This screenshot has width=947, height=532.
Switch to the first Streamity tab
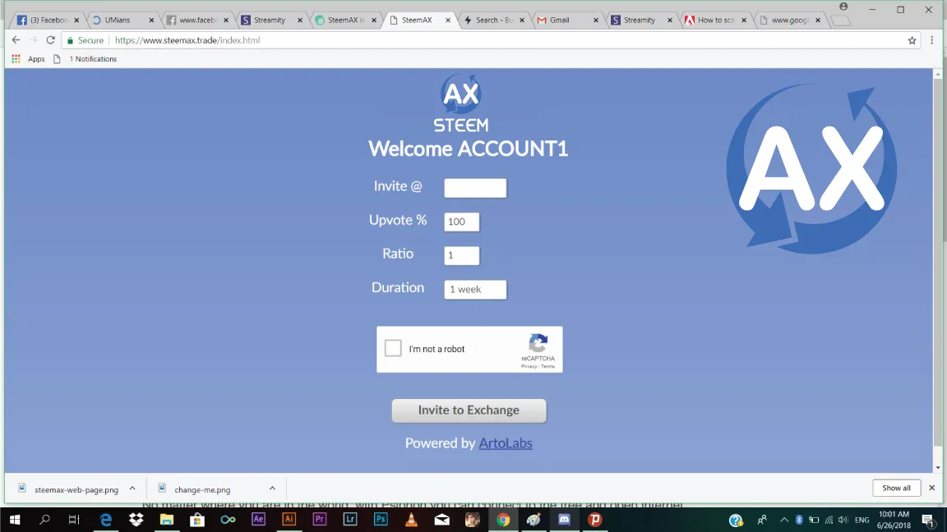(x=270, y=20)
